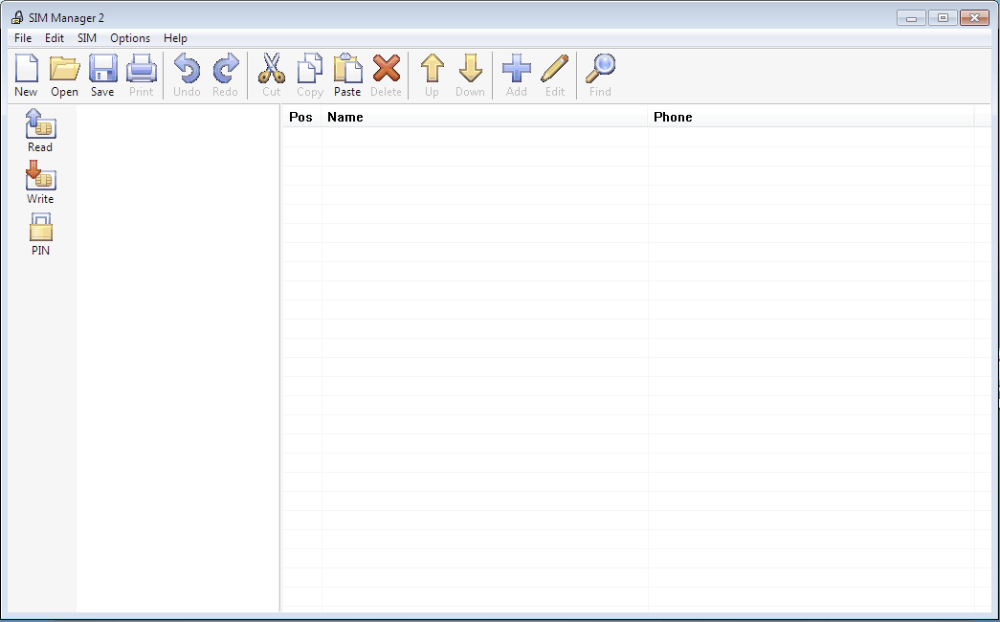Open the Options menu
Viewport: 1000px width, 622px height.
(130, 38)
